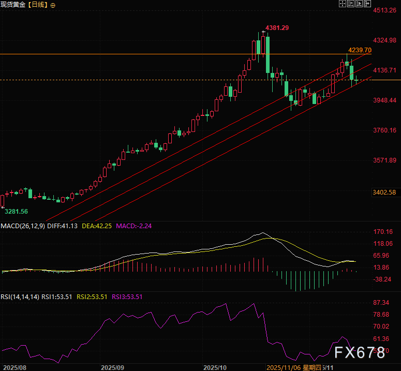Click the scroll-to-start chart icon
The height and width of the screenshot is (371, 401).
click(x=351, y=4)
